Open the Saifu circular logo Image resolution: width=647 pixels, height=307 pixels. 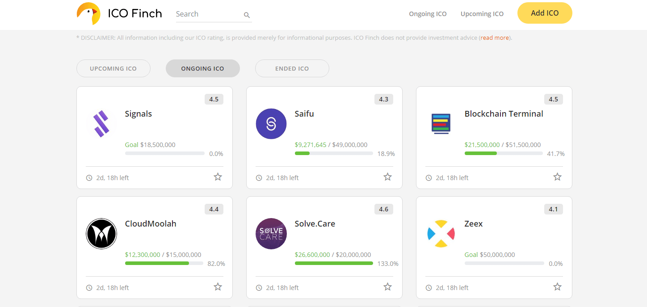click(x=271, y=124)
